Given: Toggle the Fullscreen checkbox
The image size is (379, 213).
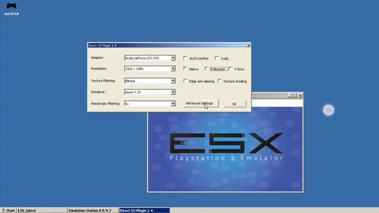Looking at the screenshot, I should (x=207, y=69).
